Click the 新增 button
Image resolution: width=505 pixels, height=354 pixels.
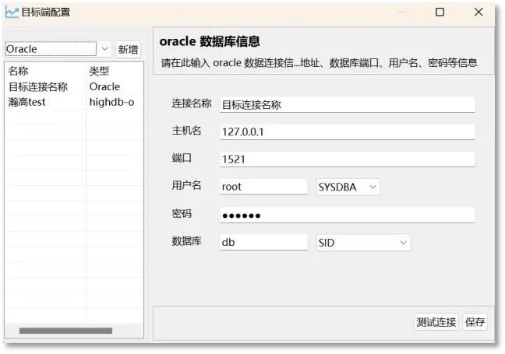pyautogui.click(x=128, y=49)
